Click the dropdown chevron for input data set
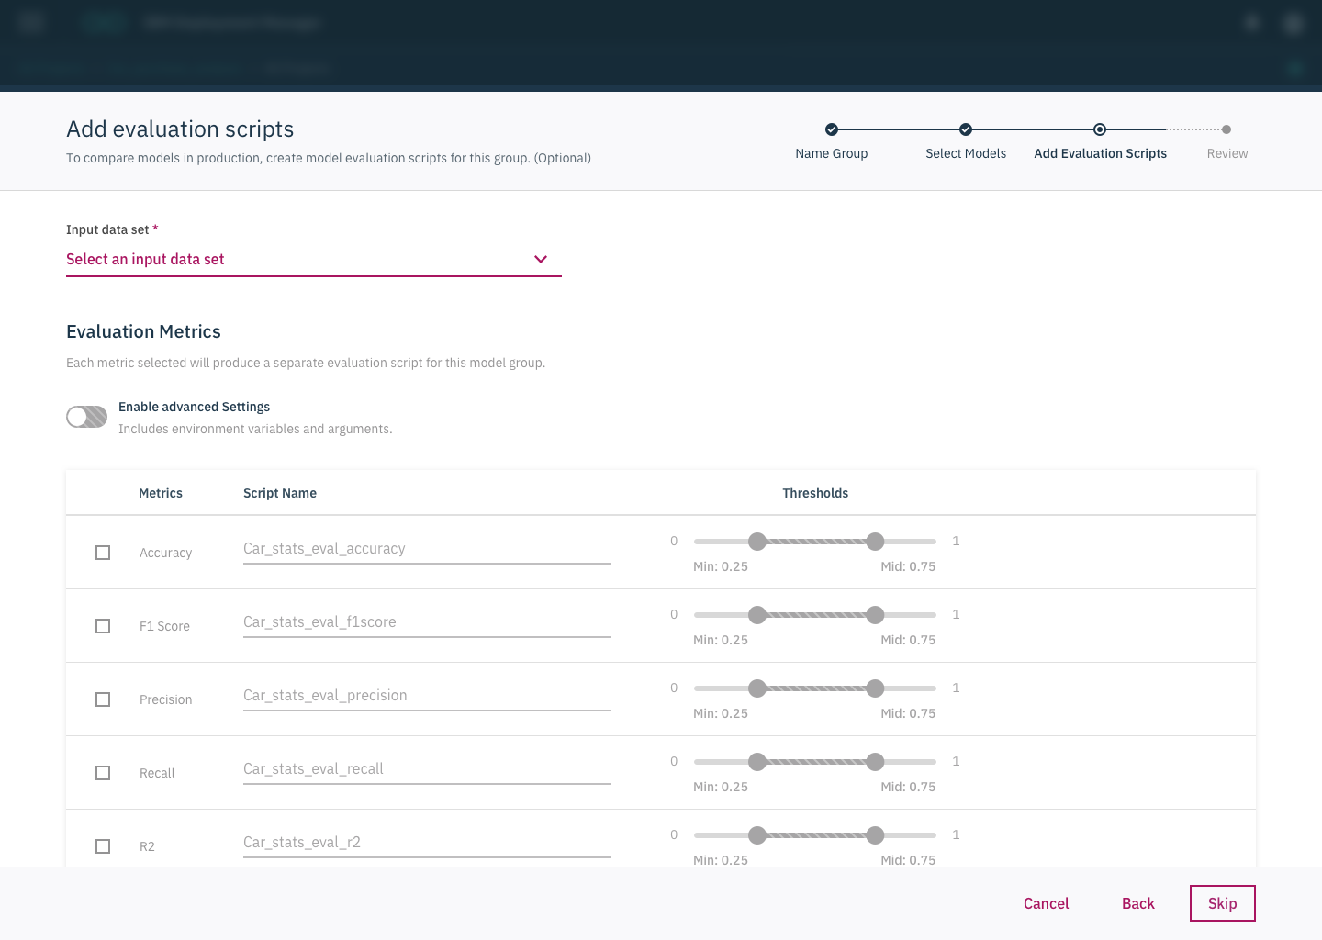1322x940 pixels. pyautogui.click(x=541, y=260)
